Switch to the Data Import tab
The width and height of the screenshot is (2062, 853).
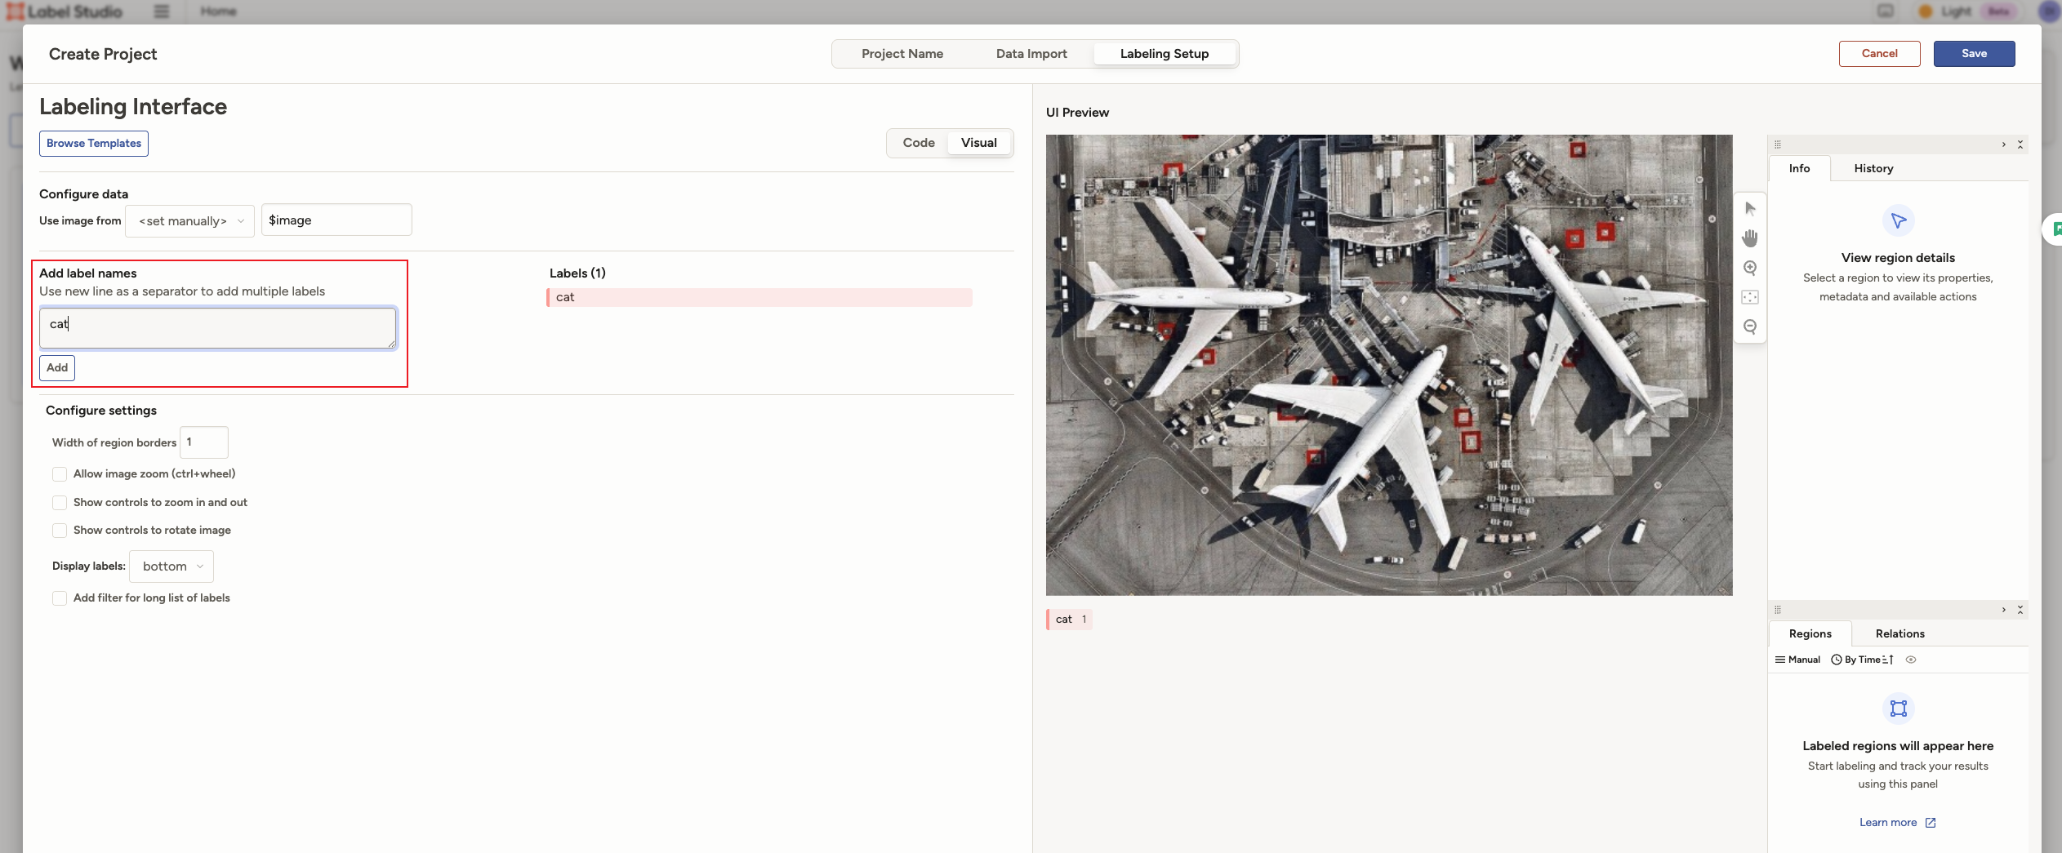1031,54
